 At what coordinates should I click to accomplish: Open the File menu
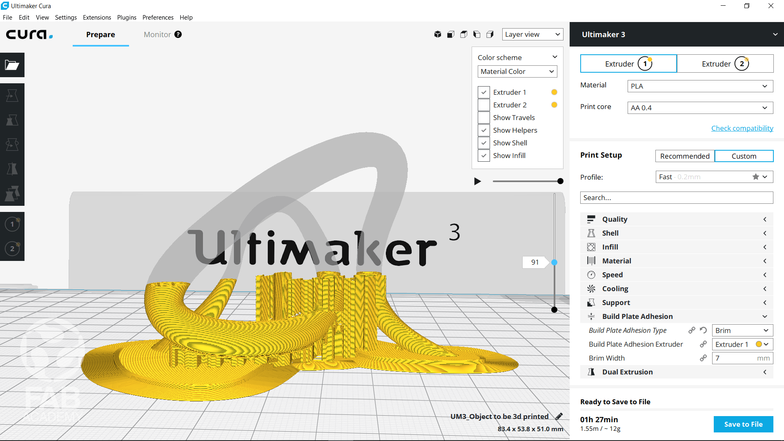click(7, 18)
